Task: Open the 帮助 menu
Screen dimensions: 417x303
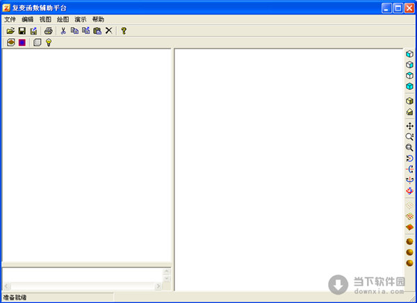Action: click(x=98, y=19)
